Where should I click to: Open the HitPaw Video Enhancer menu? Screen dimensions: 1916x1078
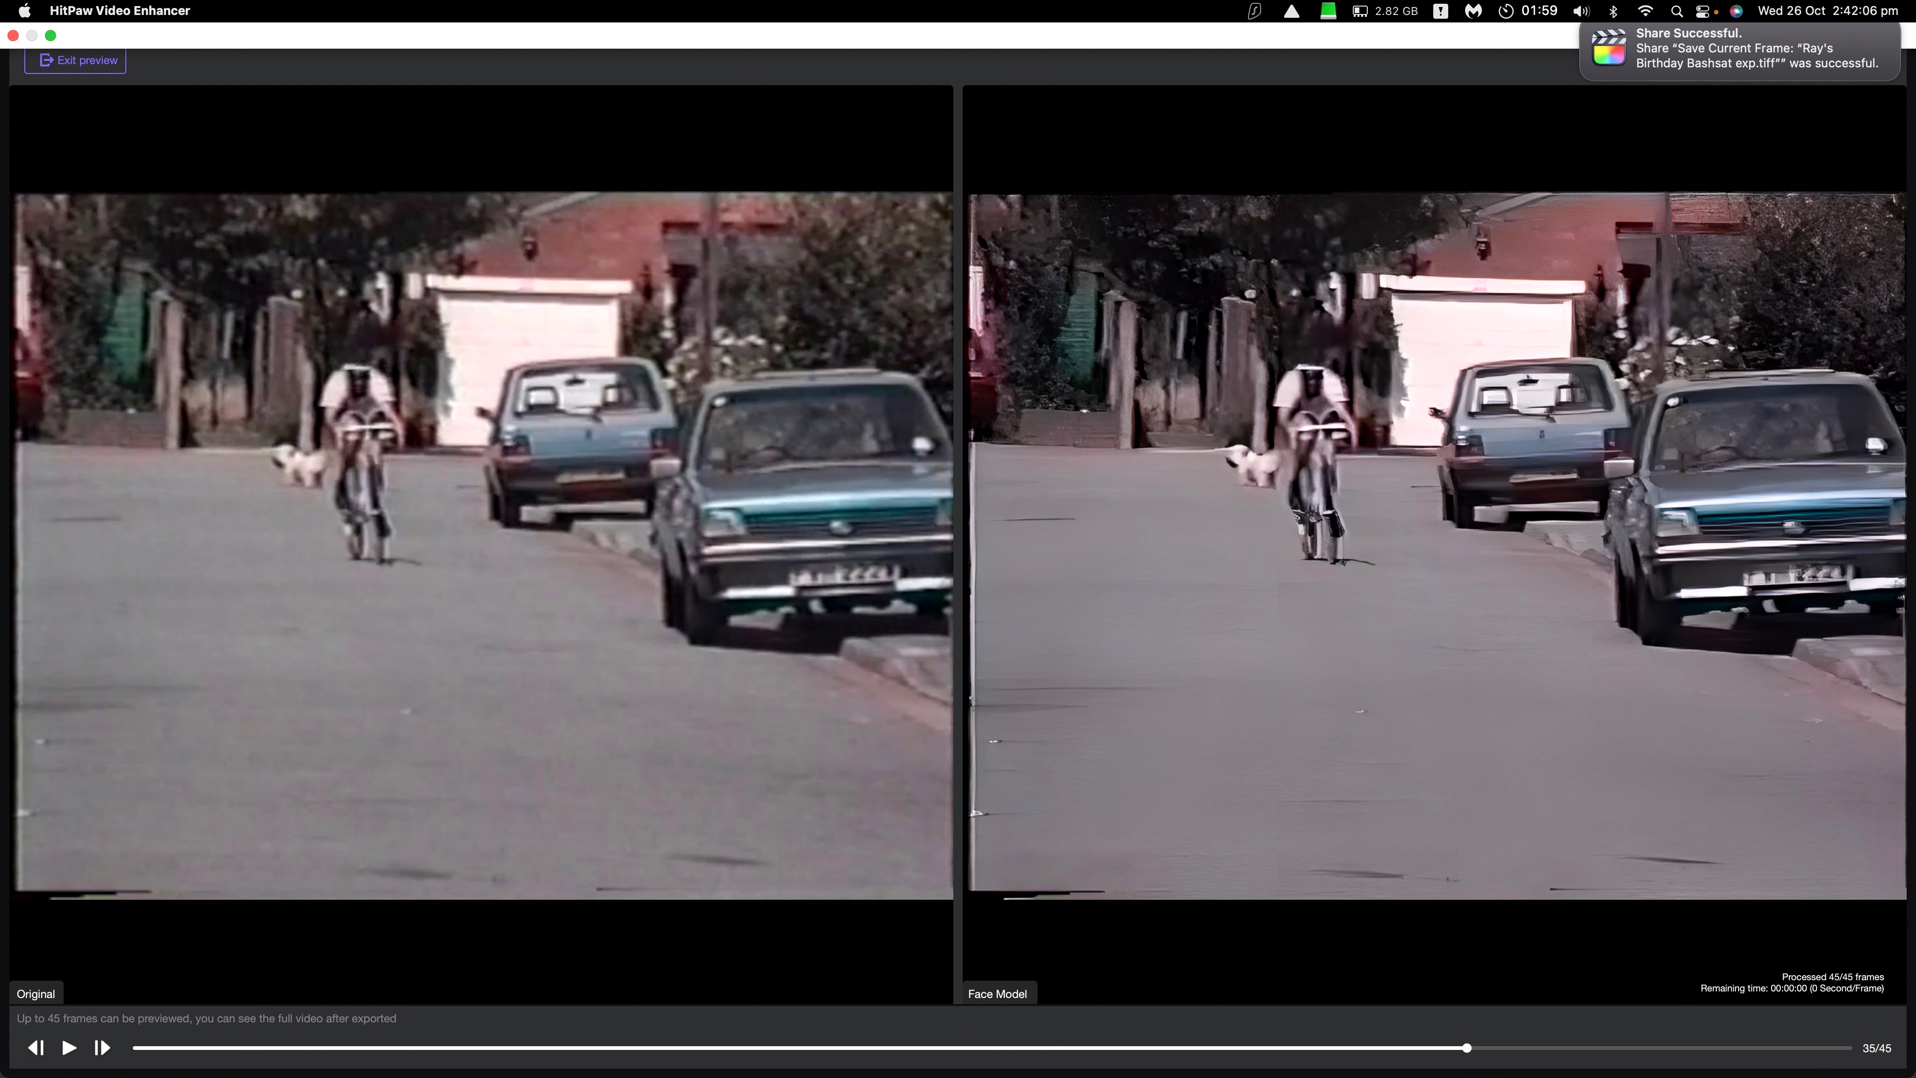(x=120, y=10)
